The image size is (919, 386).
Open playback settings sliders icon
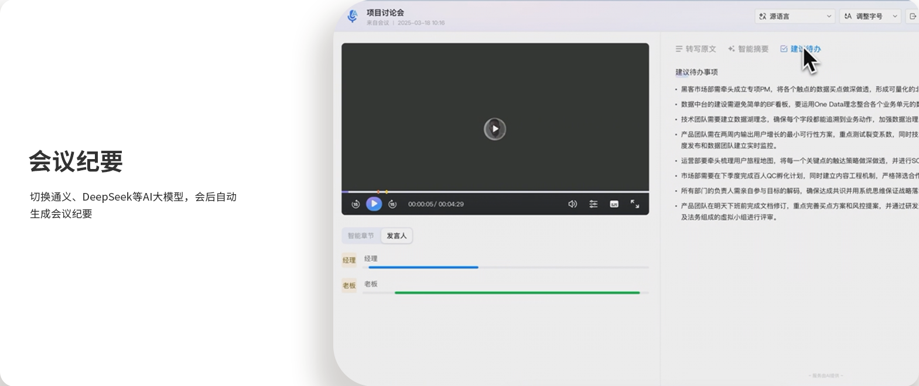click(x=593, y=204)
